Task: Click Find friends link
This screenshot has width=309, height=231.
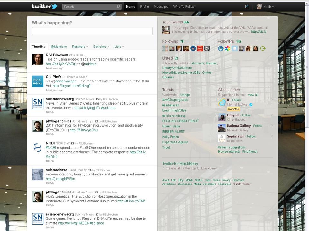Action: tap(250, 152)
